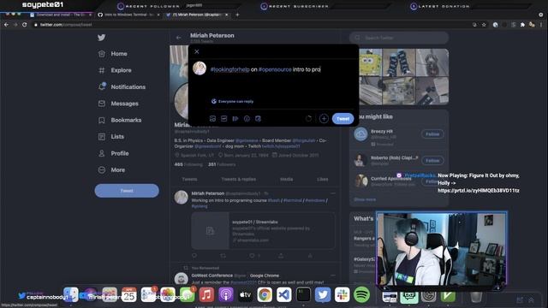Open Google Chrome from the dock
The height and width of the screenshot is (308, 548).
[x=265, y=295]
